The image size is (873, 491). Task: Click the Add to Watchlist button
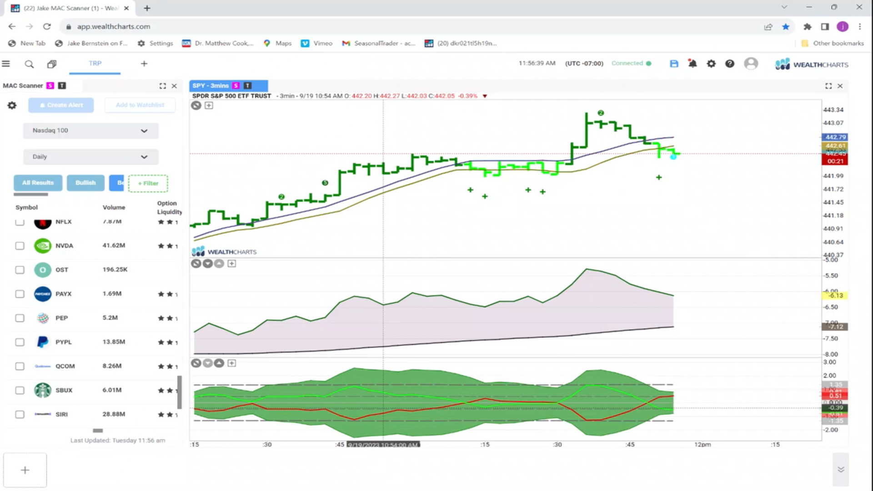coord(140,105)
